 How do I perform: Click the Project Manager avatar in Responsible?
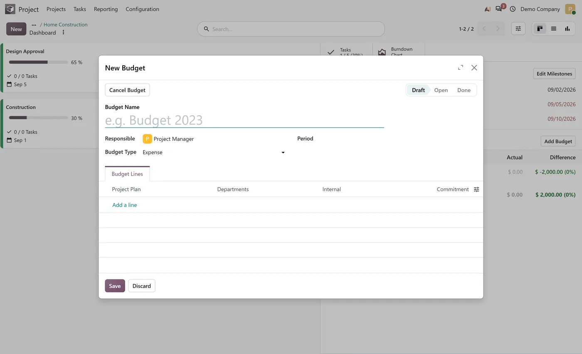coord(147,139)
